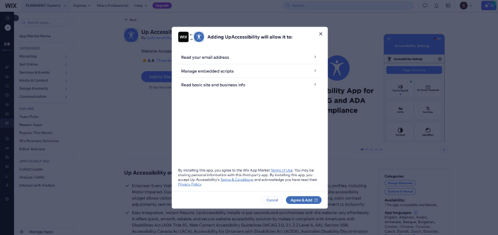Expand Read basic site and business info
Viewport: 498px width, 235px height.
tap(250, 85)
